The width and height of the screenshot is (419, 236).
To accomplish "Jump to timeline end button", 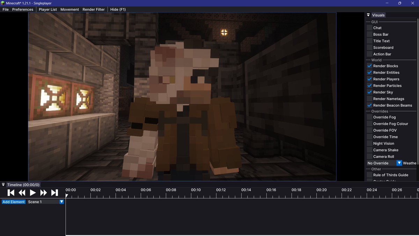I will [54, 193].
